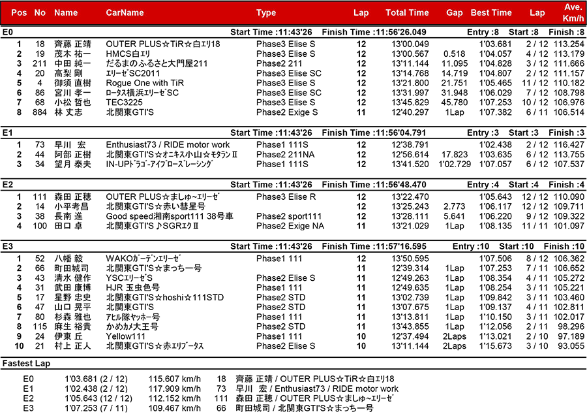Click the 'Fastest Lap' section heading
This screenshot has height=414, width=587.
tap(26, 364)
